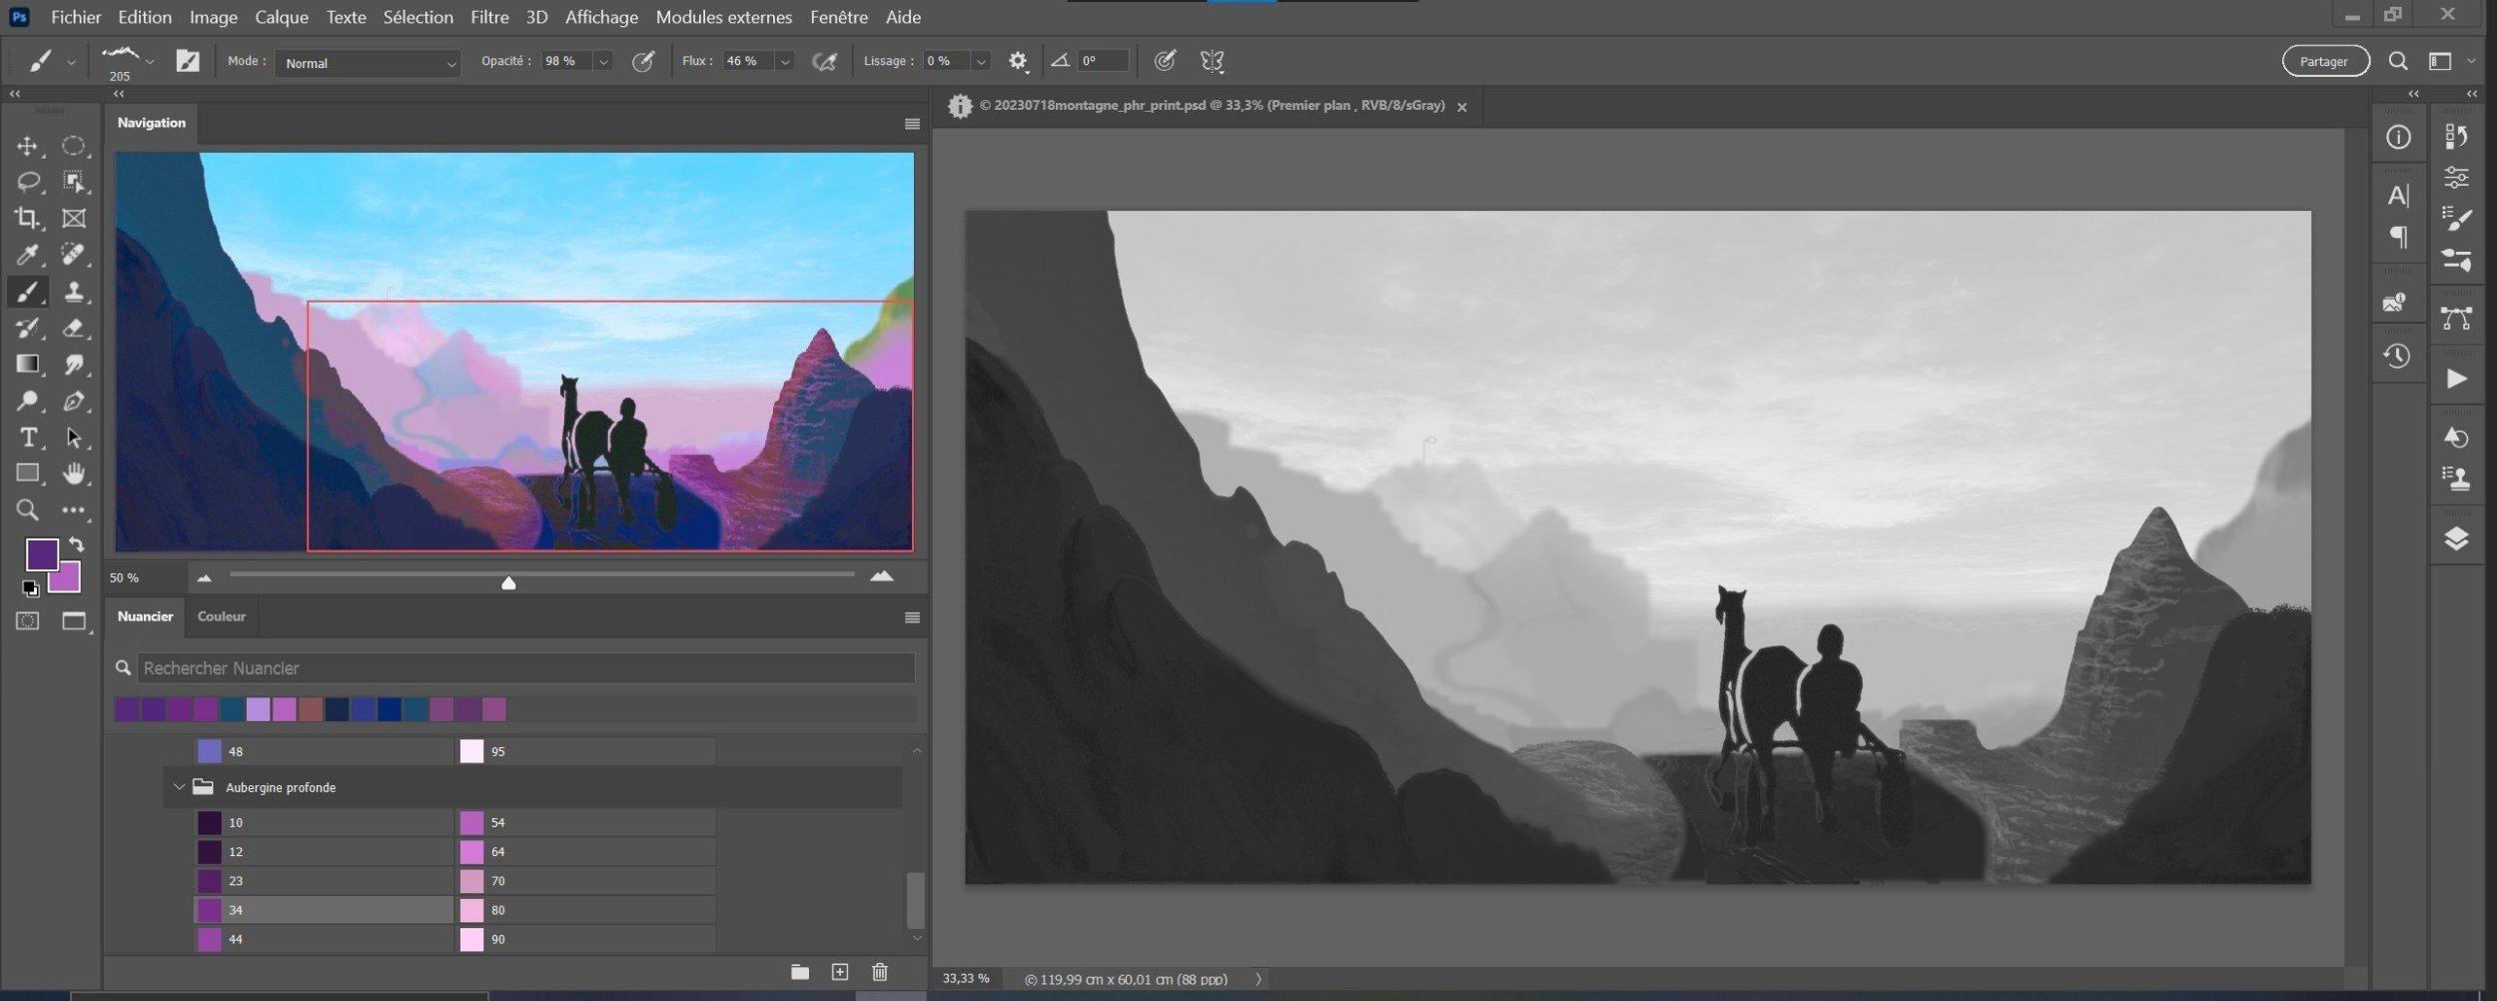Image resolution: width=2497 pixels, height=1001 pixels.
Task: Click the Rechercher Nuancier search field
Action: (x=525, y=668)
